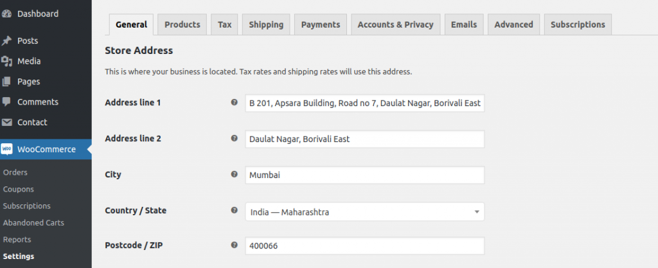The width and height of the screenshot is (658, 268).
Task: Switch to the Products tab
Action: (x=182, y=24)
